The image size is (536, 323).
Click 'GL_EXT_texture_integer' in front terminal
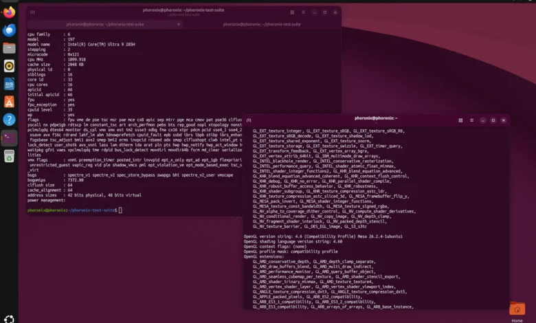point(277,131)
